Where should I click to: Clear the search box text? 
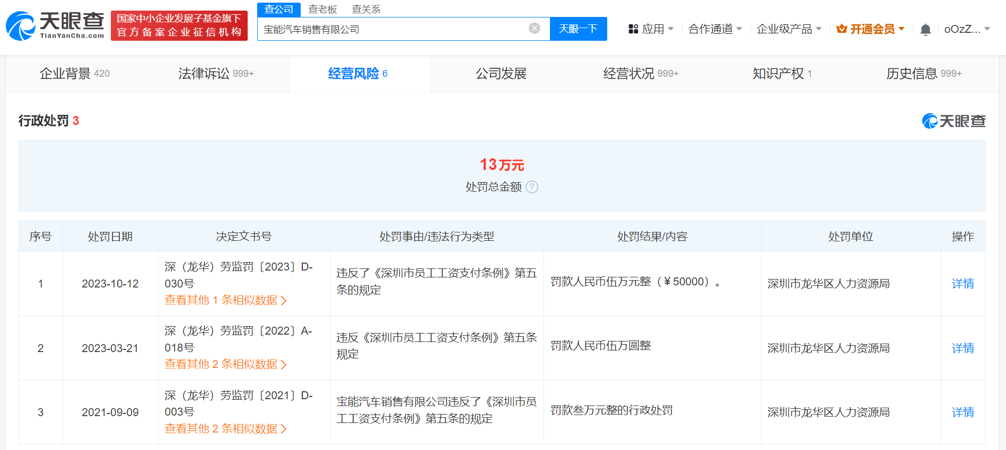pos(535,29)
